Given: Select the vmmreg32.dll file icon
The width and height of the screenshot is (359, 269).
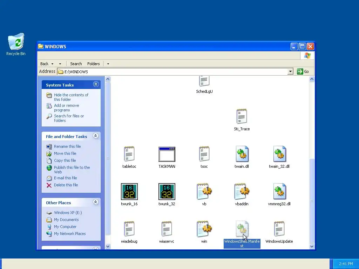Looking at the screenshot, I should point(279,191).
